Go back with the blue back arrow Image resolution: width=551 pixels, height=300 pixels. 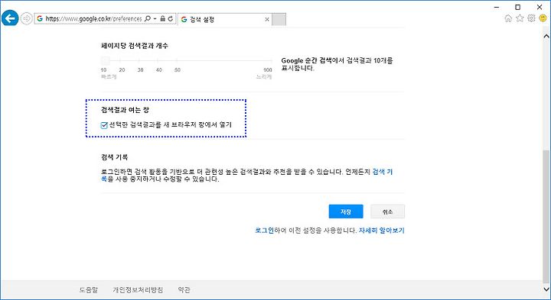10,18
